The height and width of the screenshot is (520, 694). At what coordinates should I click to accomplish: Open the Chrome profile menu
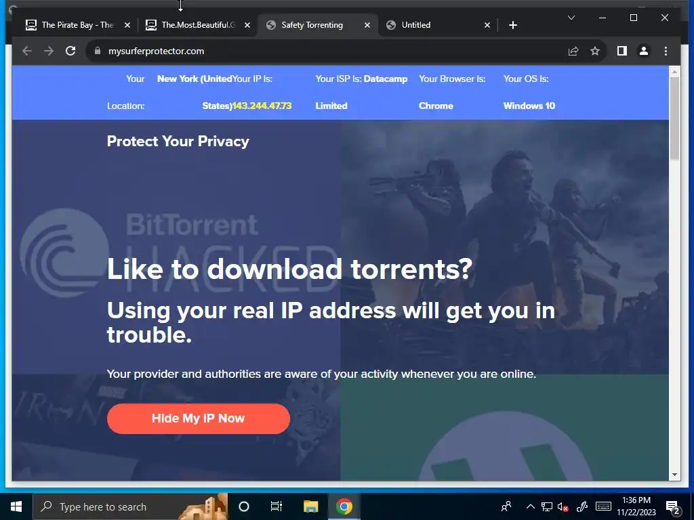pyautogui.click(x=644, y=51)
